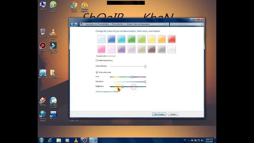
Task: Open the volume control in system tray
Action: click(202, 140)
